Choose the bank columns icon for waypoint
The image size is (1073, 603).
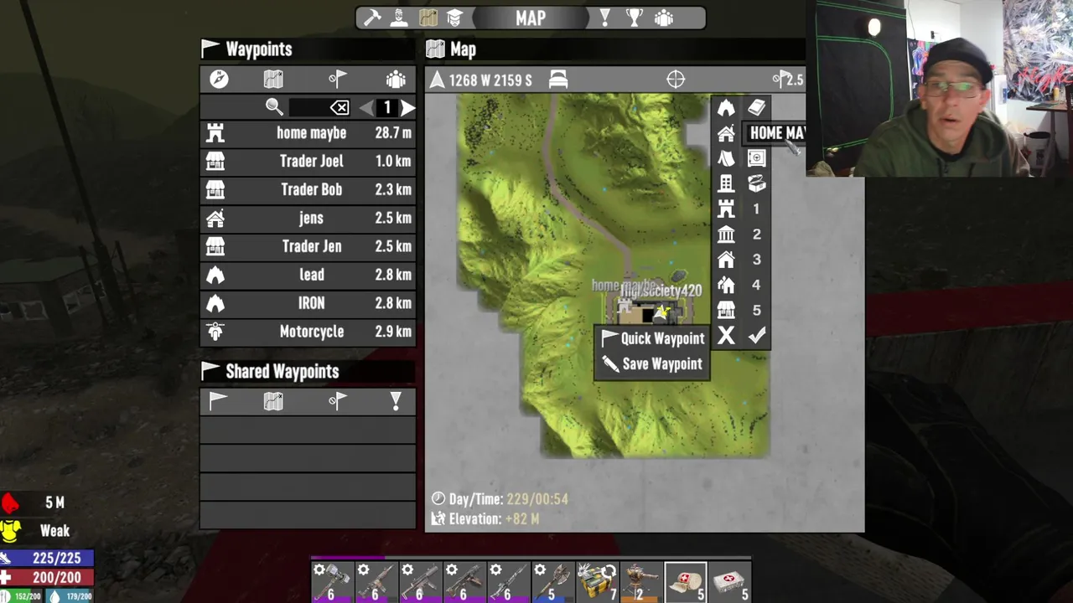[x=726, y=234]
